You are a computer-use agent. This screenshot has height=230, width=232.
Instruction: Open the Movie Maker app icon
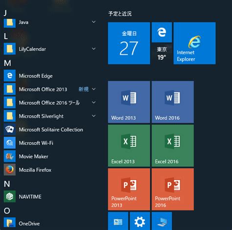[x=10, y=156]
